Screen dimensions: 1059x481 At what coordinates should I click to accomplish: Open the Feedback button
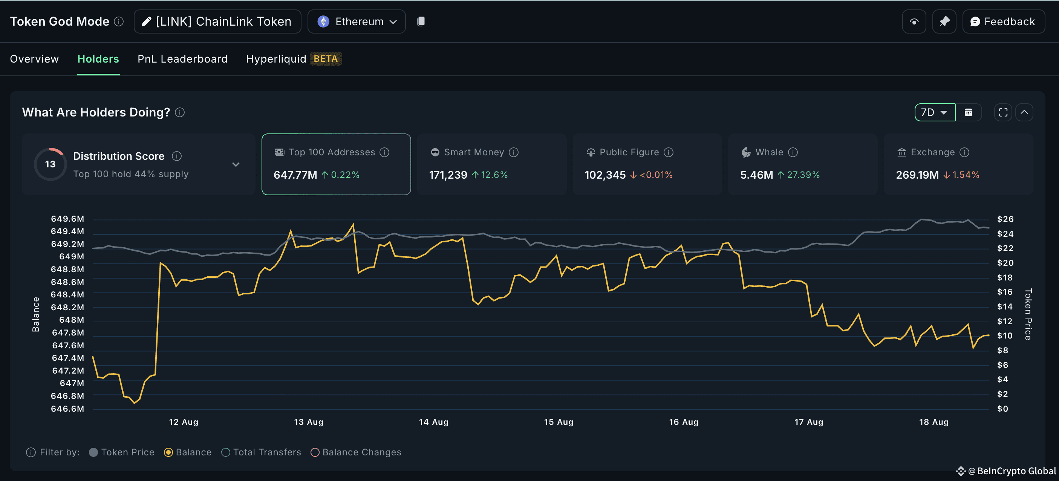1004,21
